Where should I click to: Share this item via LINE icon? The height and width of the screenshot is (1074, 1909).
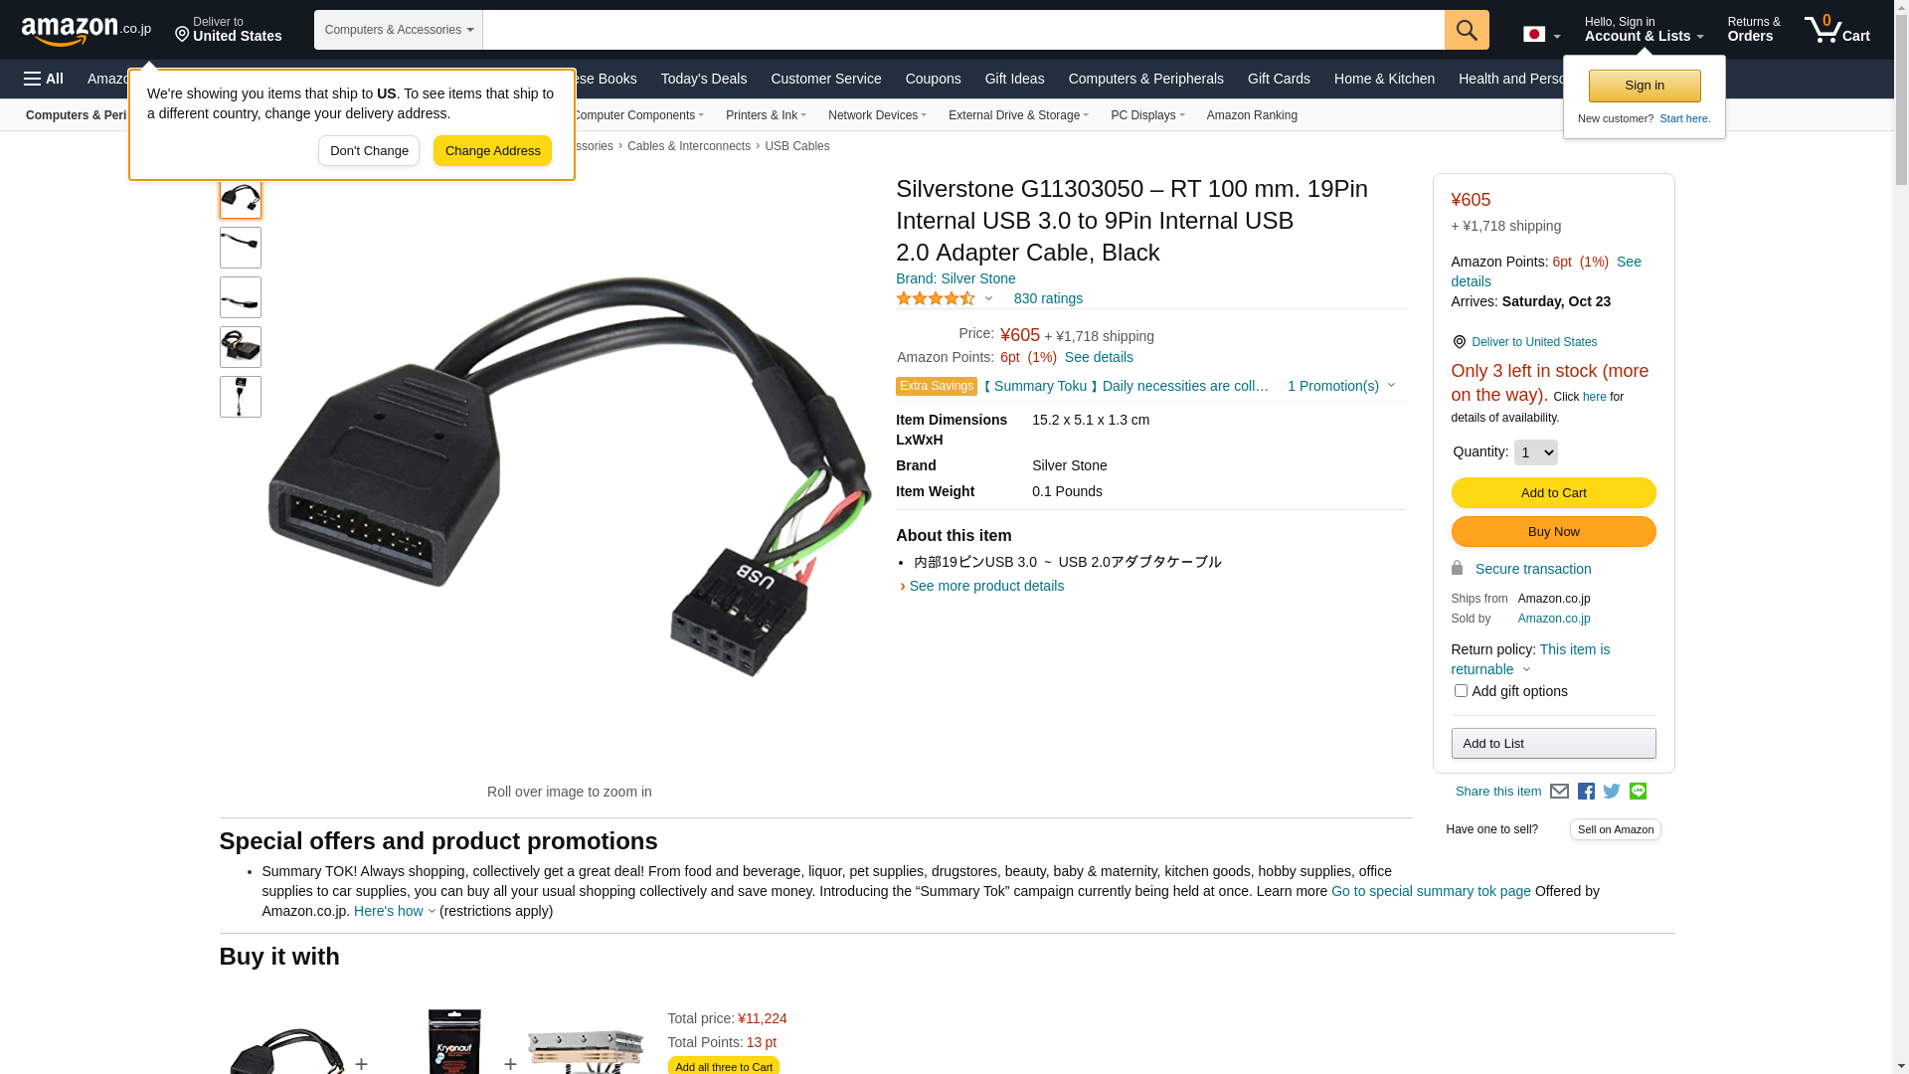1638,792
